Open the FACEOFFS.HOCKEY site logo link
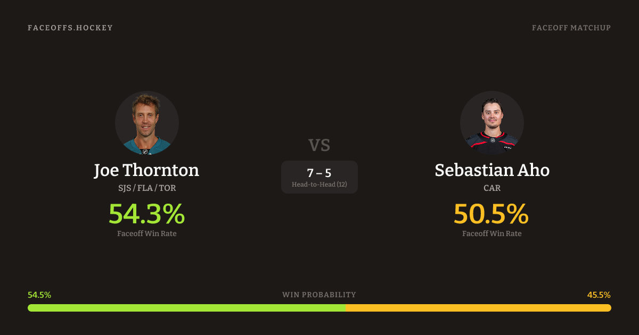 tap(70, 28)
